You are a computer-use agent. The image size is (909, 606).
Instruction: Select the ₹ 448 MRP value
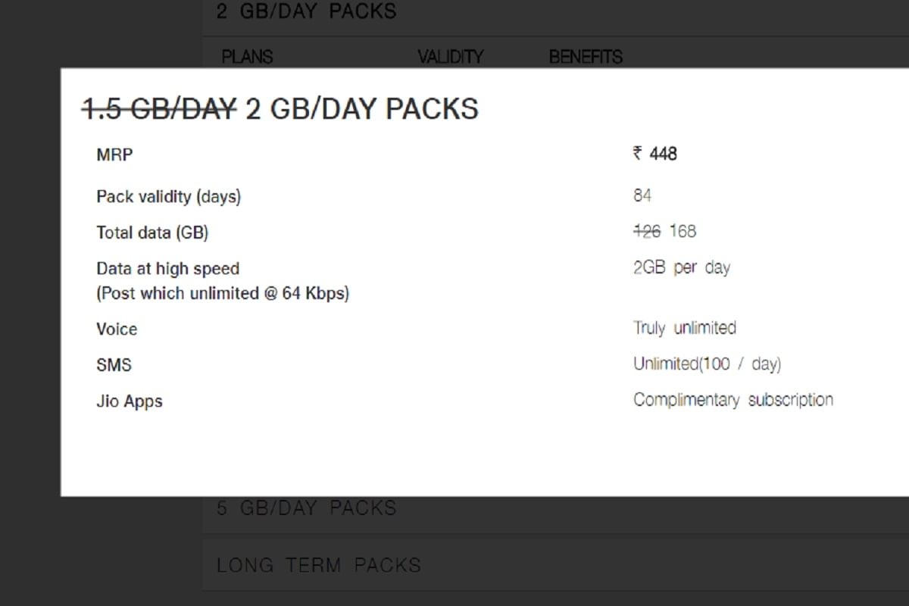(x=655, y=154)
